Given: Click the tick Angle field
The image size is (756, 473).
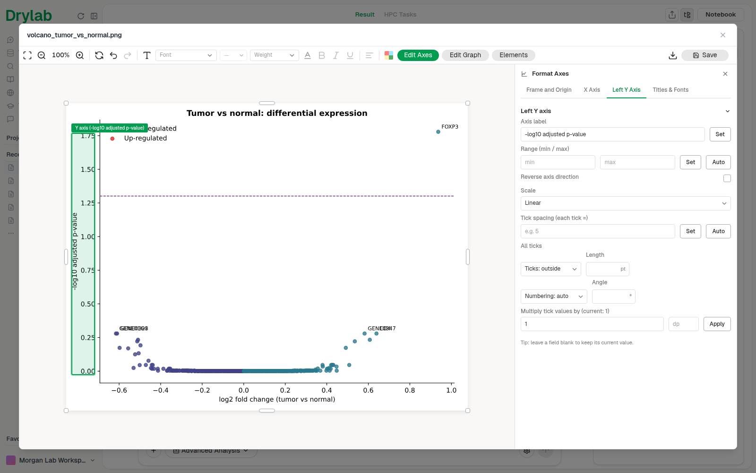Looking at the screenshot, I should click(x=614, y=297).
